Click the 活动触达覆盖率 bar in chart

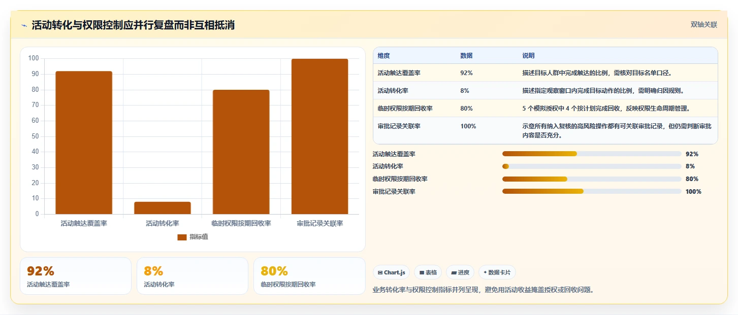[x=84, y=143]
